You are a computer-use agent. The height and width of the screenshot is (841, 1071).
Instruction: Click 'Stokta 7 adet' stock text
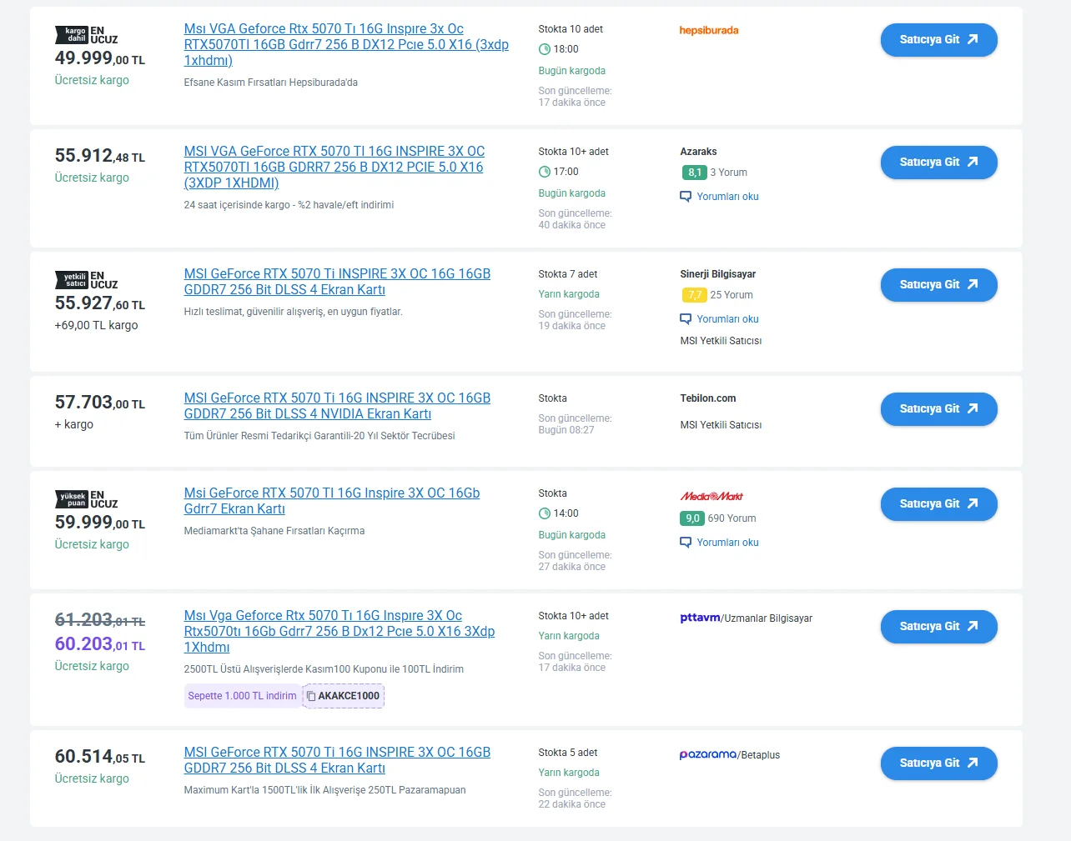click(568, 274)
